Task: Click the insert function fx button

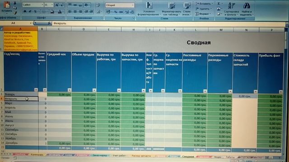Action: pos(49,23)
